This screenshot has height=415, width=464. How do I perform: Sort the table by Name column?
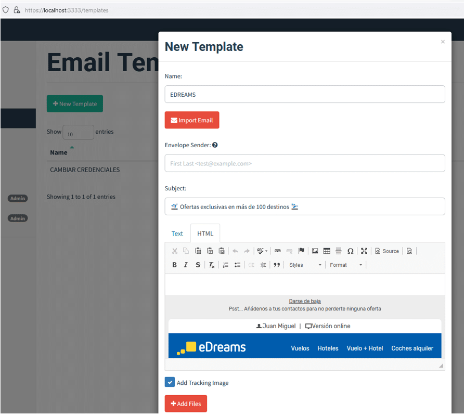tap(59, 152)
